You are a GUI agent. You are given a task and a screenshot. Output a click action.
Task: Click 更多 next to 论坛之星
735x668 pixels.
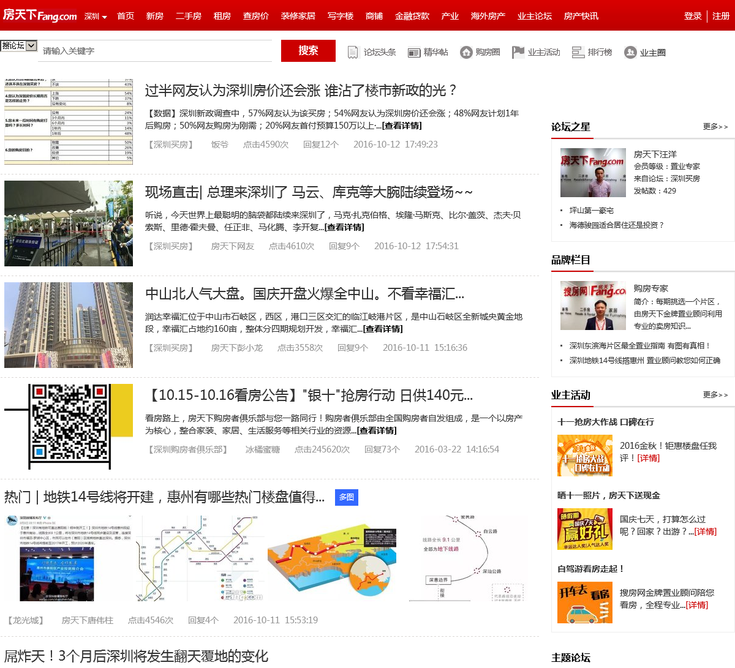[x=715, y=127]
